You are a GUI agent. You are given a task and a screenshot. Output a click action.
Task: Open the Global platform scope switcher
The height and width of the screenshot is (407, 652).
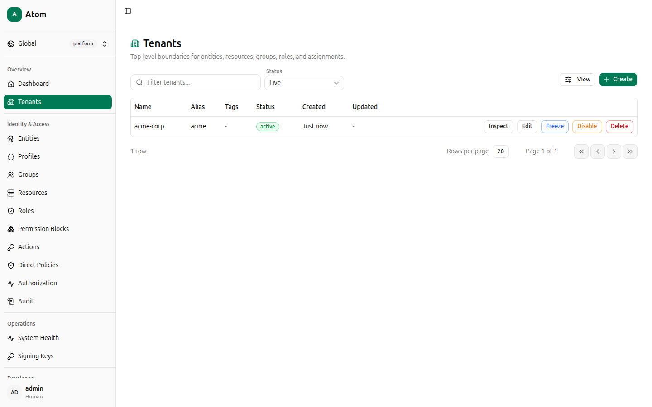click(x=58, y=44)
